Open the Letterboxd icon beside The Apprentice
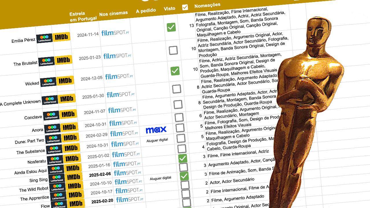The width and height of the screenshot is (370, 208). click(x=58, y=197)
